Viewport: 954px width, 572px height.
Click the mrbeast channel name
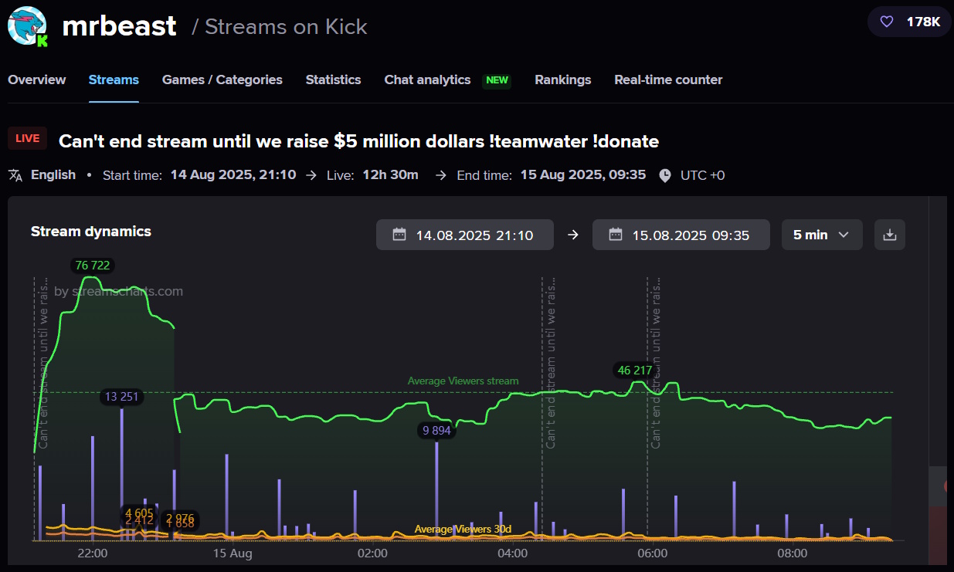point(119,26)
